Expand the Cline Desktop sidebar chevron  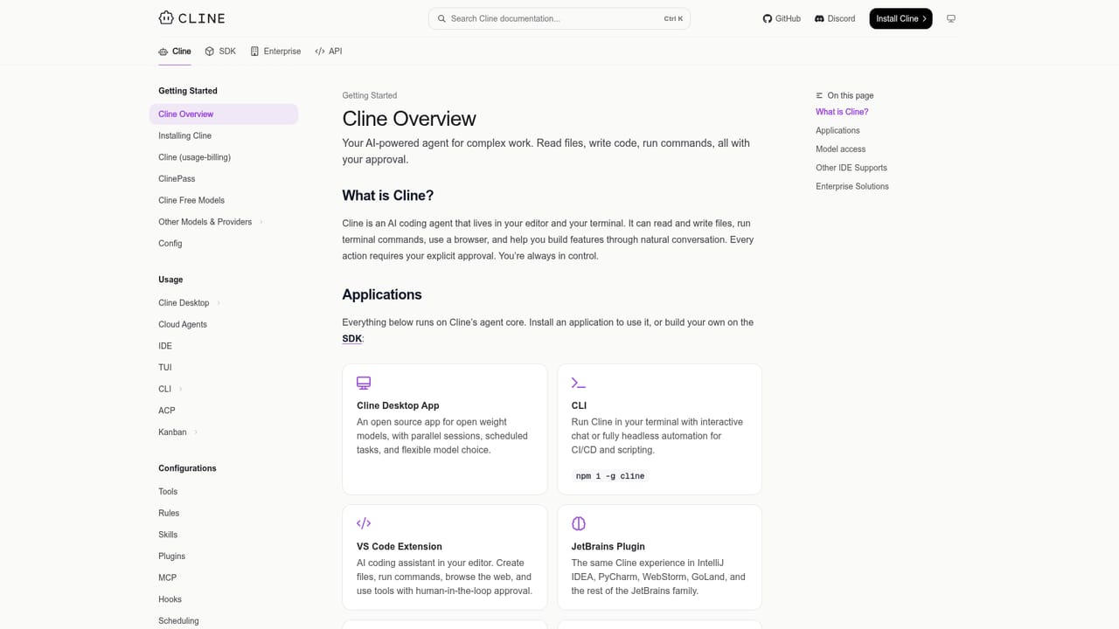[219, 303]
